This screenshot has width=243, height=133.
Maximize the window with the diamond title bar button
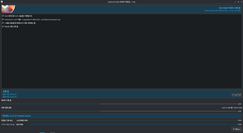pos(238,2)
